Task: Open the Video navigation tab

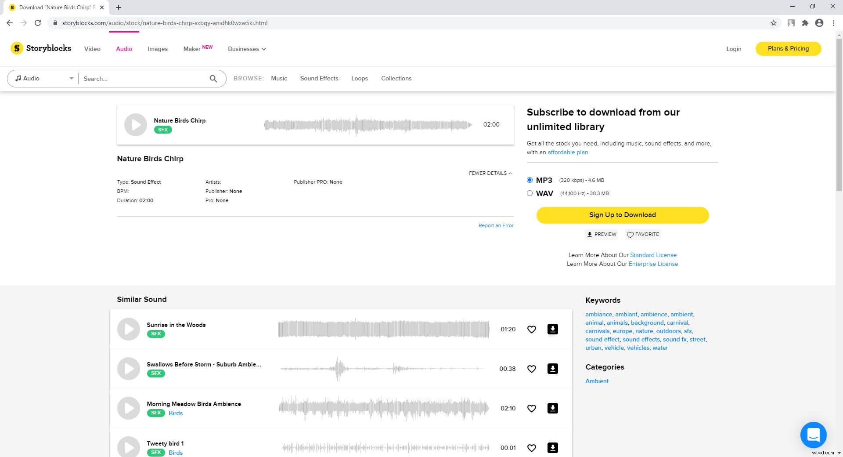Action: click(92, 49)
